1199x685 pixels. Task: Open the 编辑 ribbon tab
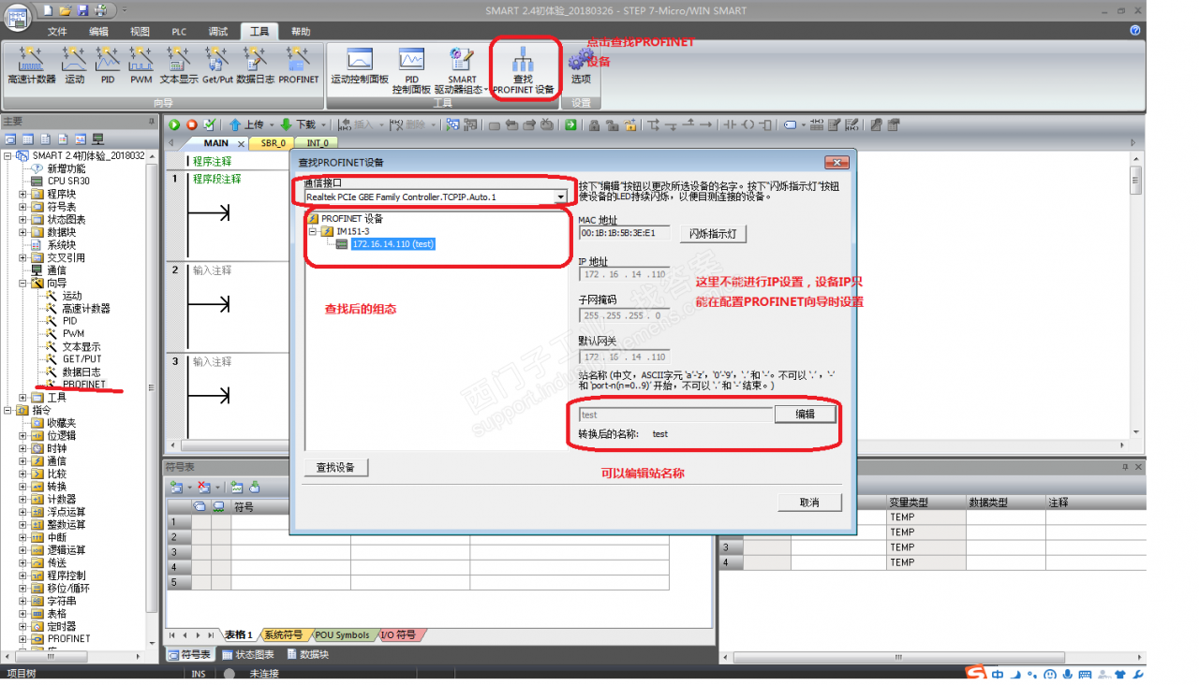point(98,31)
